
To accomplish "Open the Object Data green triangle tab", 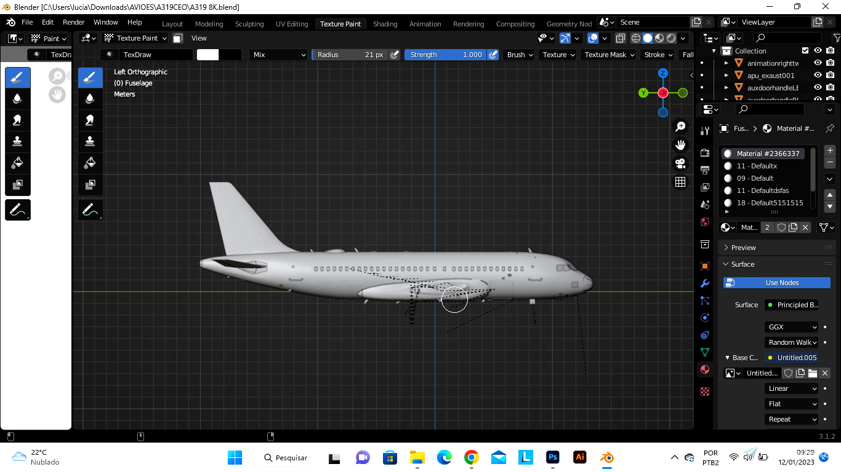I will tap(706, 352).
